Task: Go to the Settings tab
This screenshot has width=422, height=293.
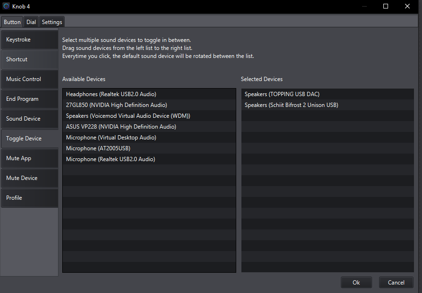Action: [x=52, y=22]
